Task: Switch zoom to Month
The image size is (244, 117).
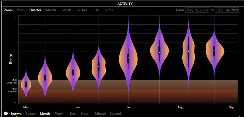Action: [x=51, y=10]
